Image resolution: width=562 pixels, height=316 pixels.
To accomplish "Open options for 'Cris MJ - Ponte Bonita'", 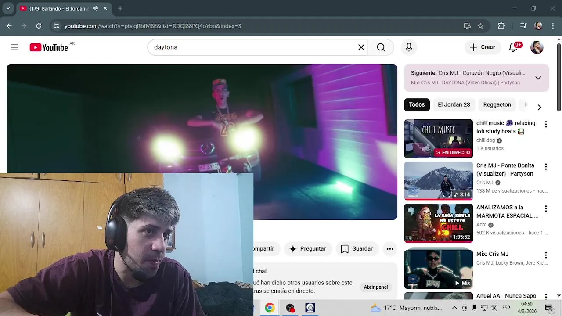I will click(x=546, y=167).
